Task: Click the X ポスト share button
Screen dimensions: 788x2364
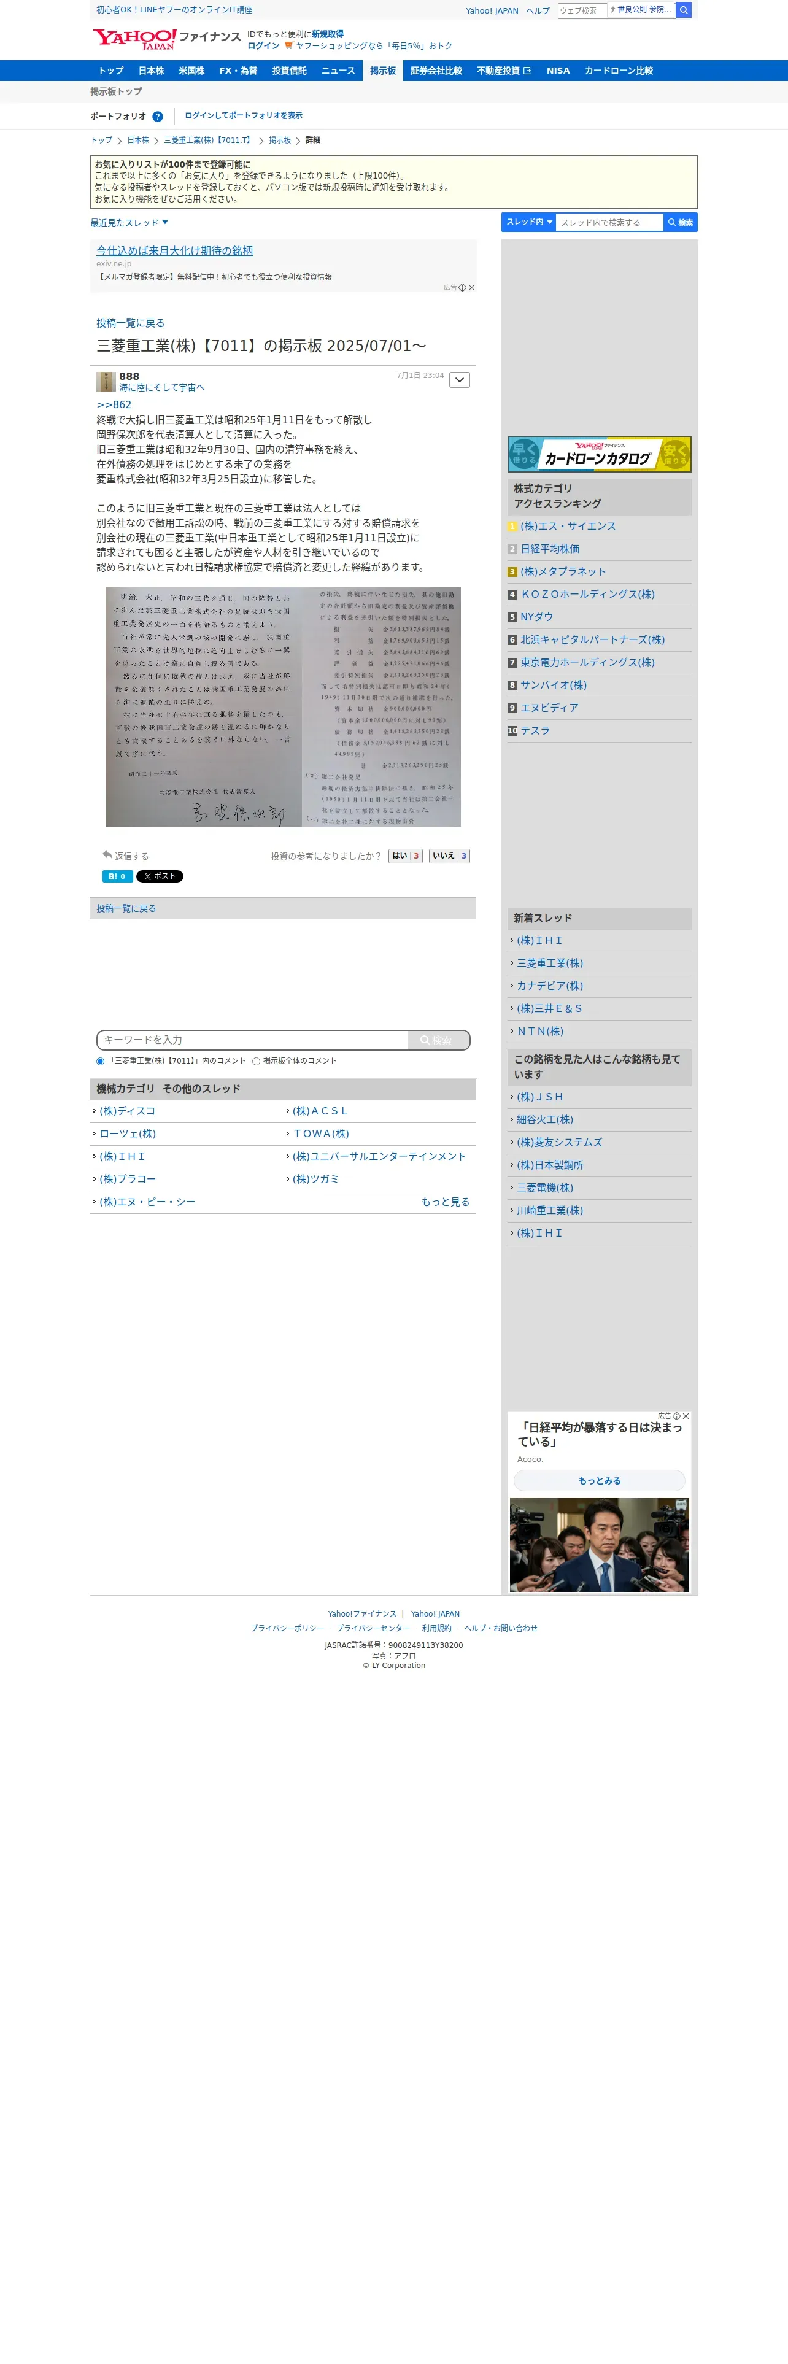Action: coord(160,876)
